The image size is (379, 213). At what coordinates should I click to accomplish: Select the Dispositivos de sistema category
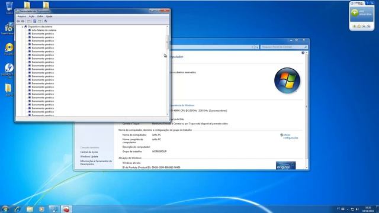40,27
